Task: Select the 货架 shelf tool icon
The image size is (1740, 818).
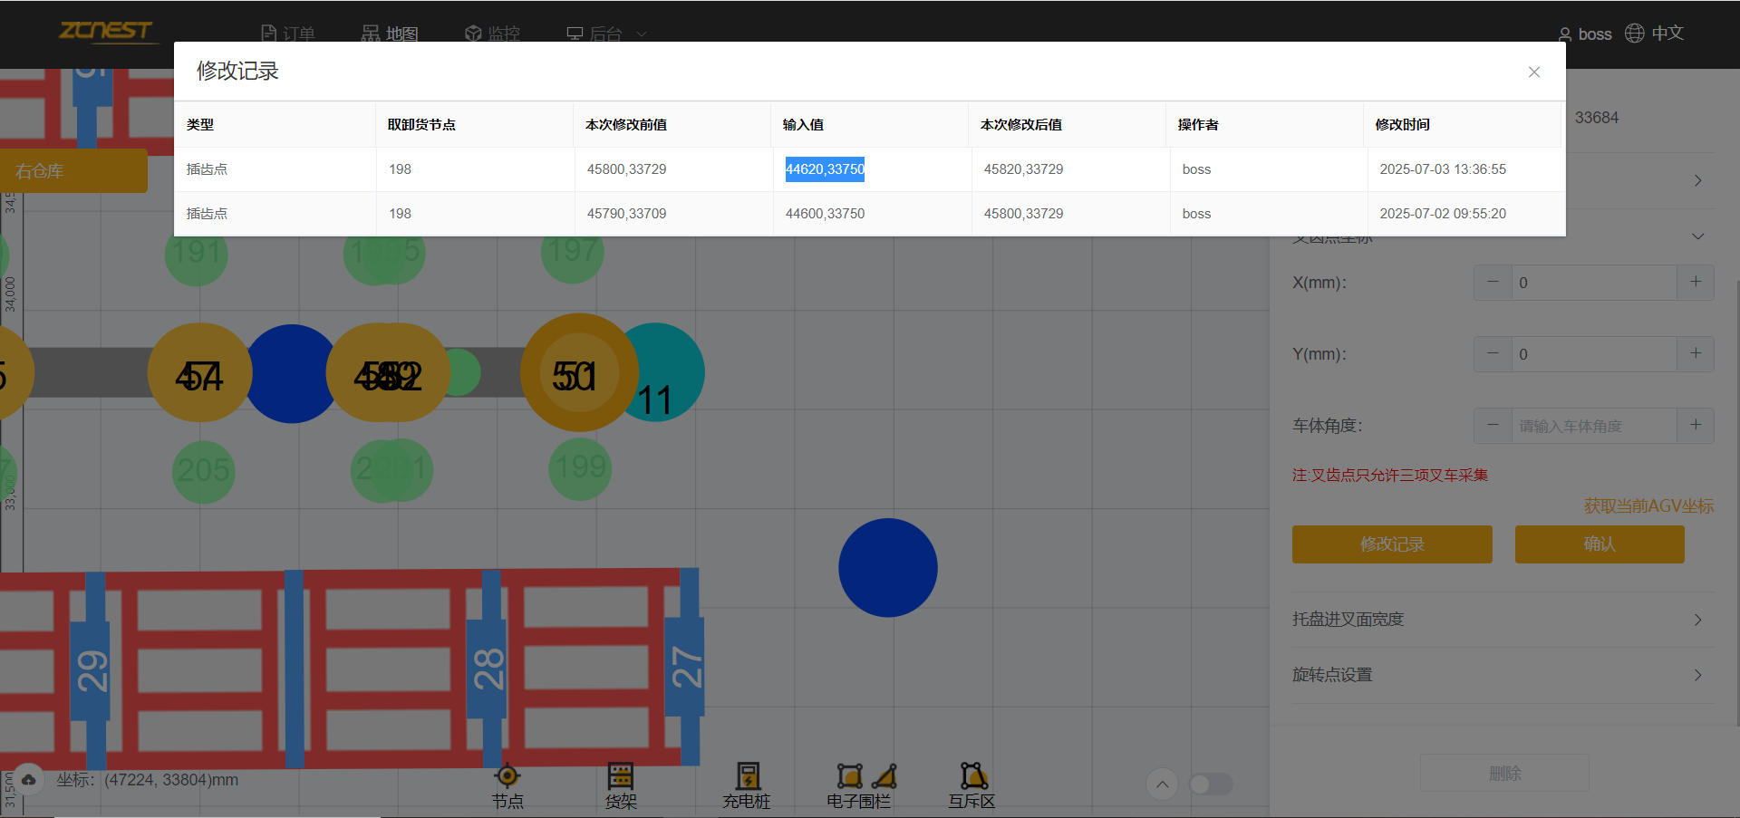Action: point(621,776)
